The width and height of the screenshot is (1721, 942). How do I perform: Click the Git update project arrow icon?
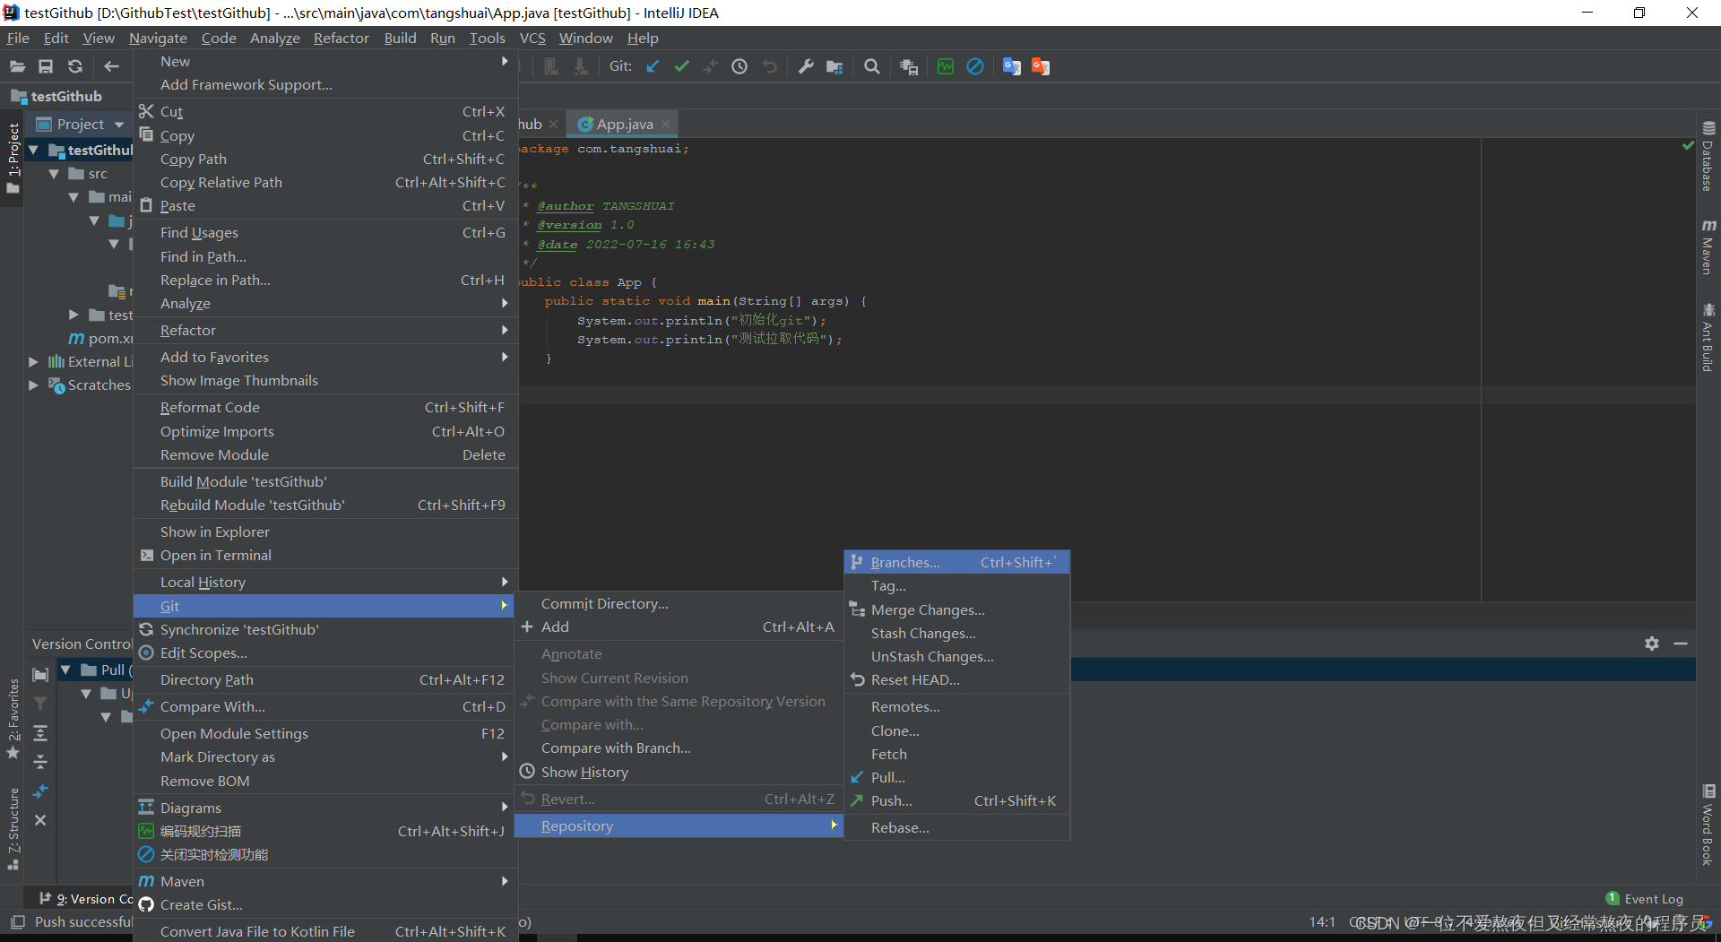point(653,66)
